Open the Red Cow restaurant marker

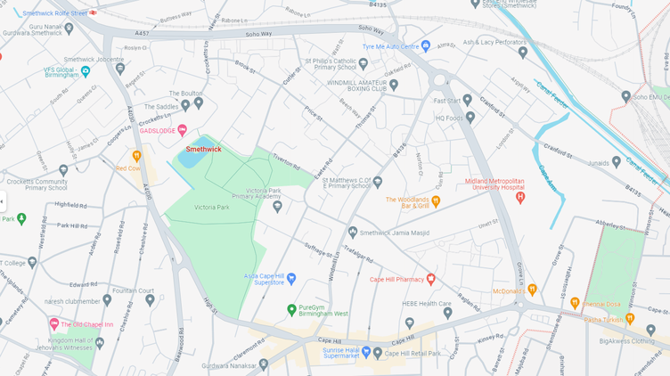[x=136, y=156]
